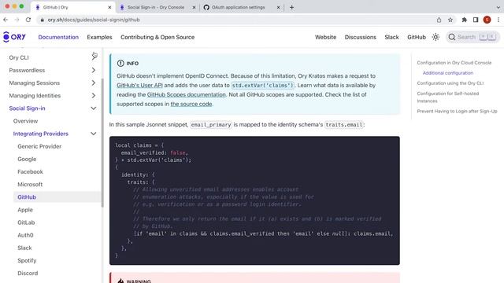Follow the GitHub Scopes documentation link
The height and width of the screenshot is (283, 504).
click(187, 94)
